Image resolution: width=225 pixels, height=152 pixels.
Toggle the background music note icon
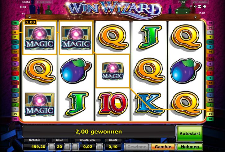click(191, 6)
